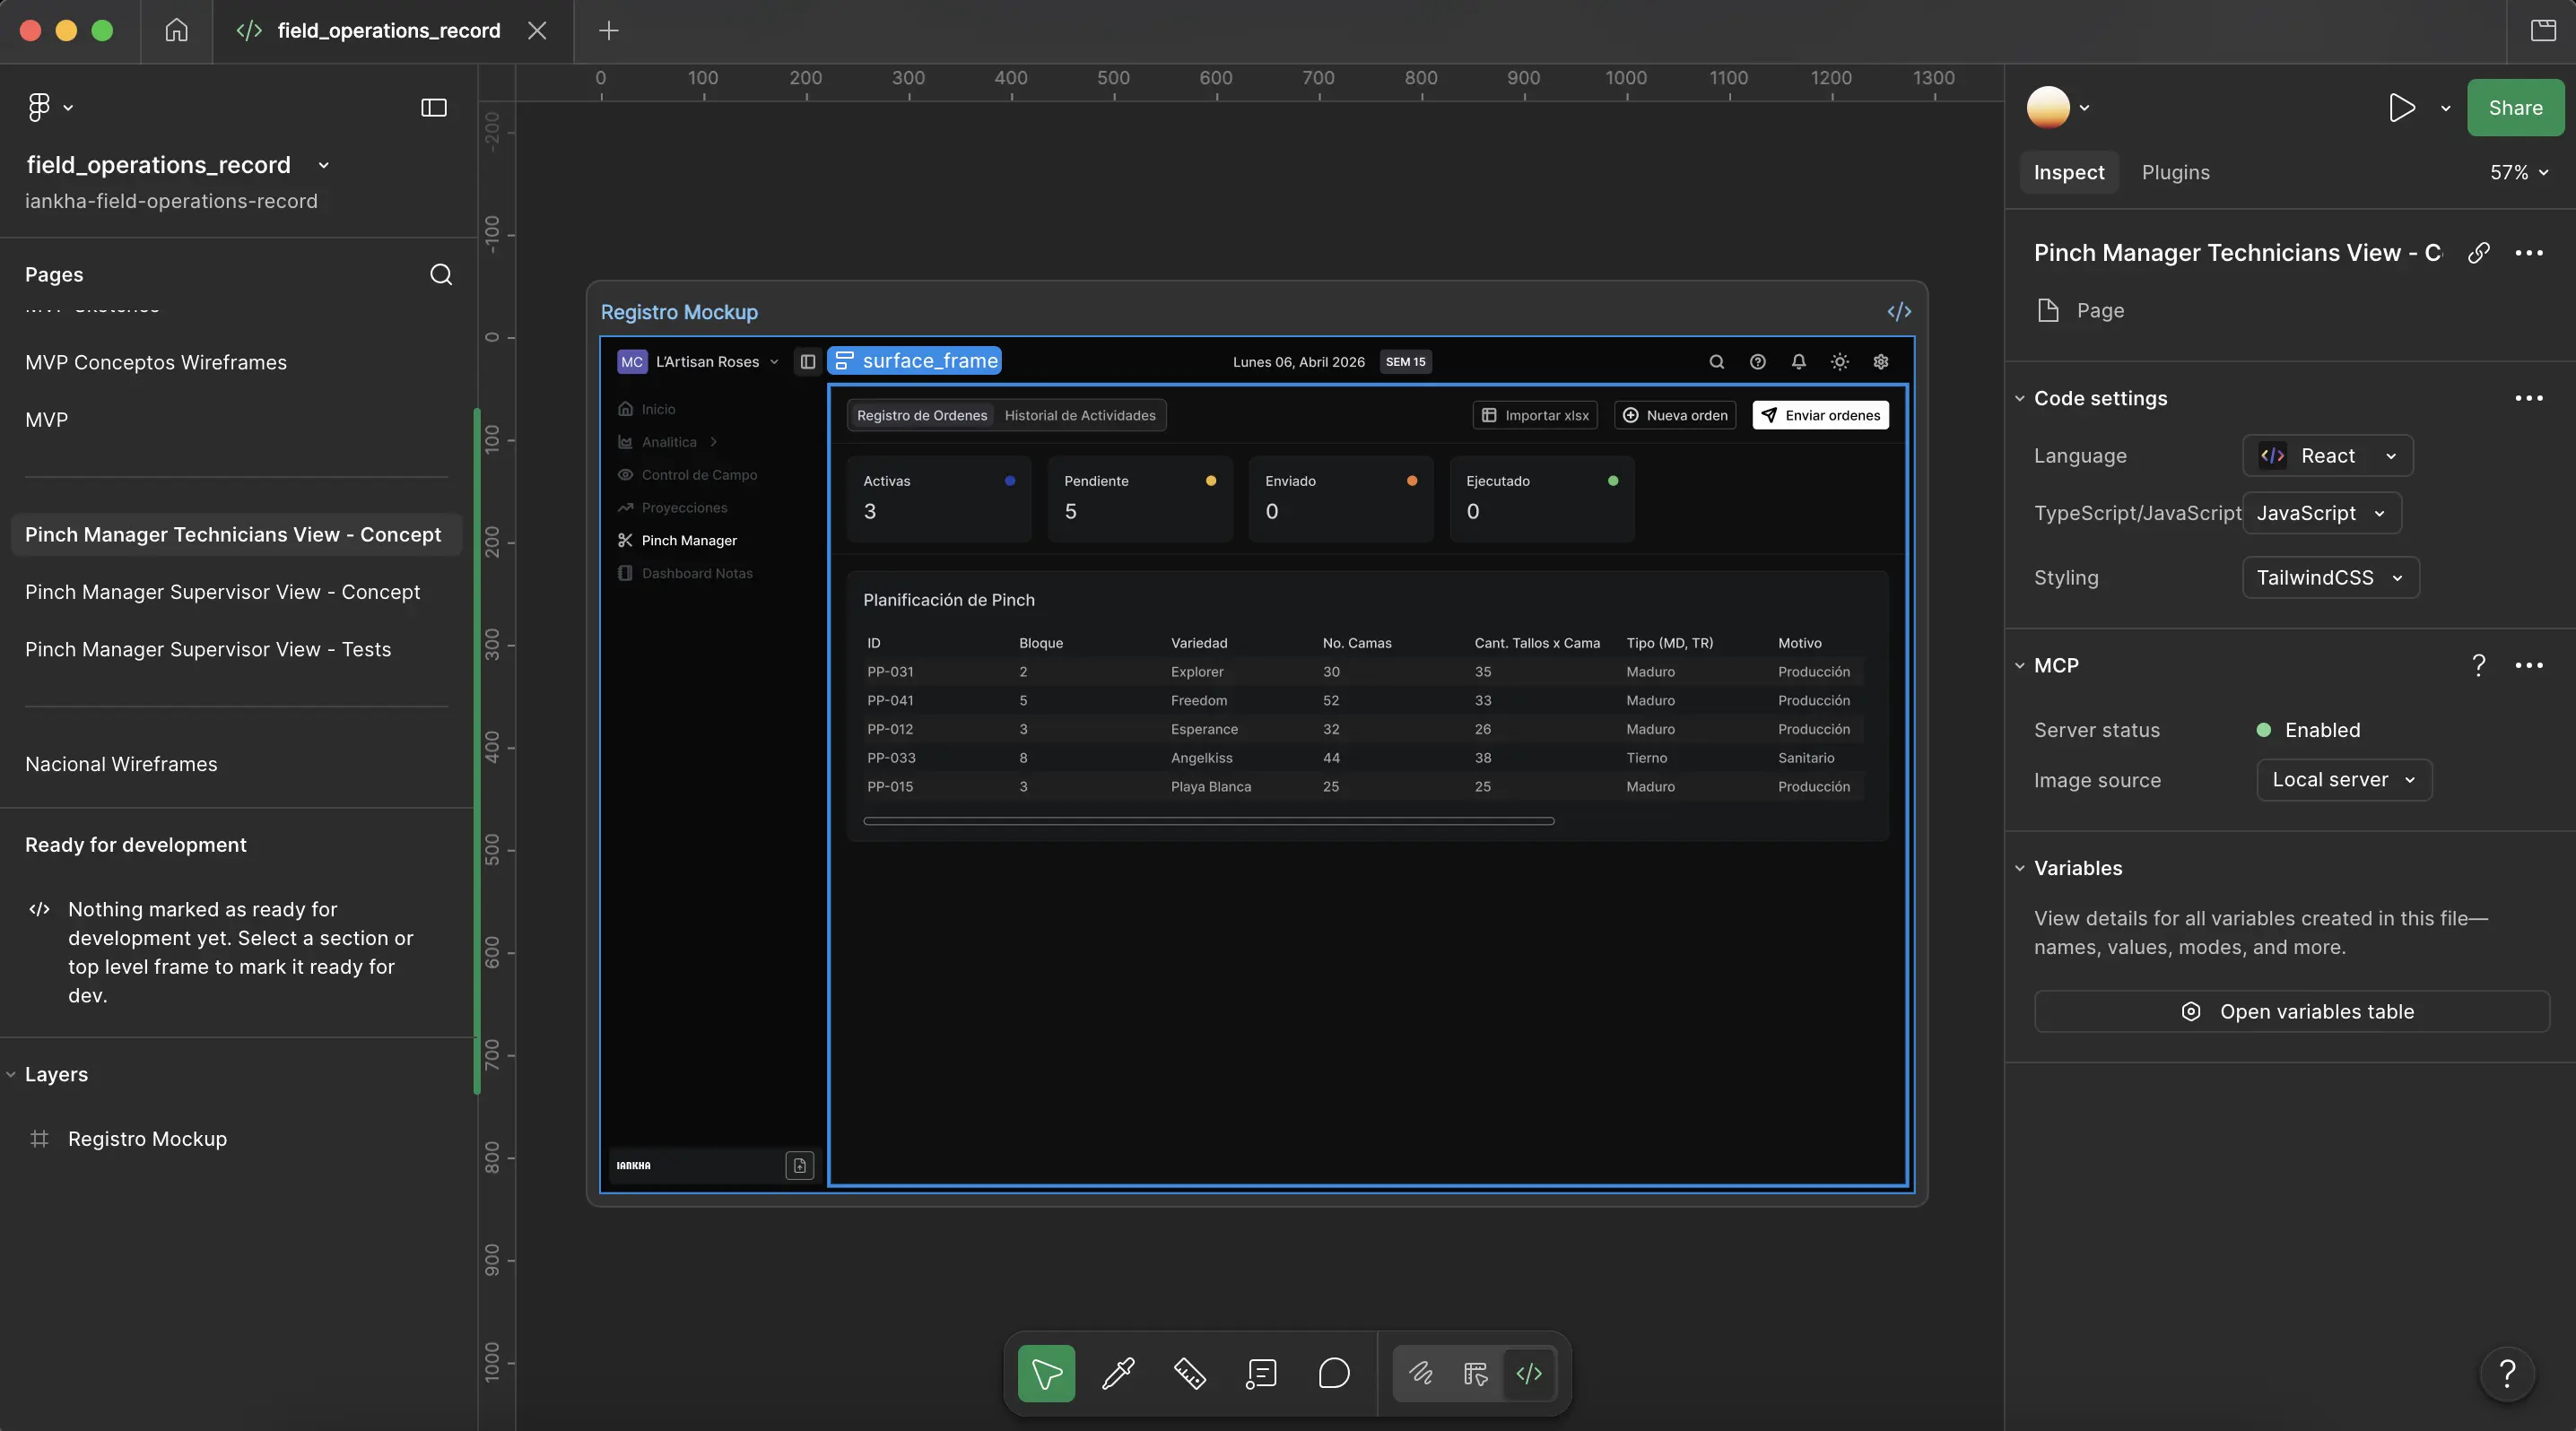Click the mockup search magnifier icon
This screenshot has height=1431, width=2576.
tap(1716, 361)
